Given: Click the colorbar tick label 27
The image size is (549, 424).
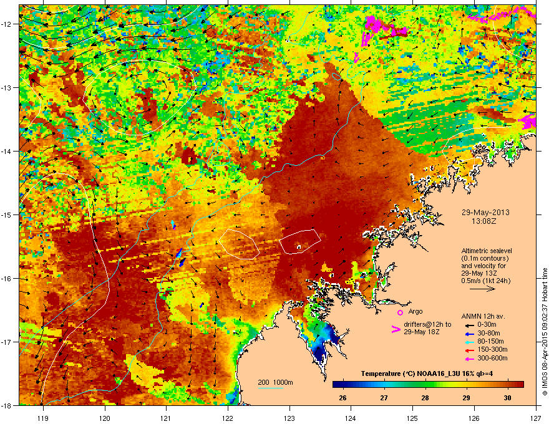Looking at the screenshot, I should coord(384,398).
